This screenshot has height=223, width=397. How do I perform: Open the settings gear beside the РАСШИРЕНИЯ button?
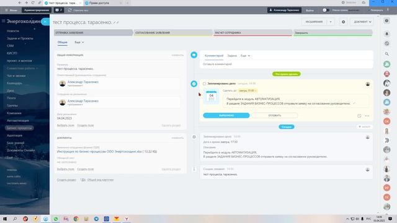point(343,22)
